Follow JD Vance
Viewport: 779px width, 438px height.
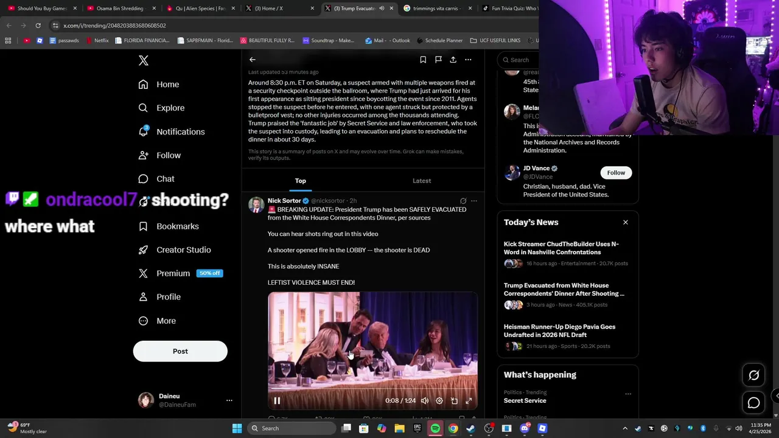click(616, 173)
